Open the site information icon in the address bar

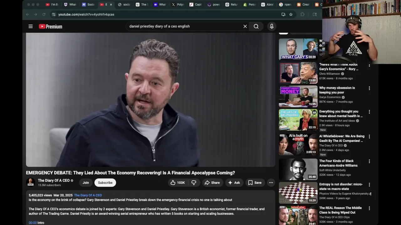coord(54,14)
